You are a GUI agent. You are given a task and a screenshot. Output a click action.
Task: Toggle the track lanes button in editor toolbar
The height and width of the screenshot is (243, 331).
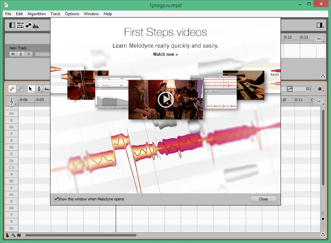(x=308, y=89)
